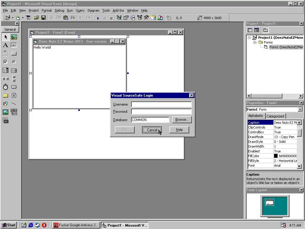The height and width of the screenshot is (229, 305).
Task: Select Form1 in the project tree
Action: (286, 47)
